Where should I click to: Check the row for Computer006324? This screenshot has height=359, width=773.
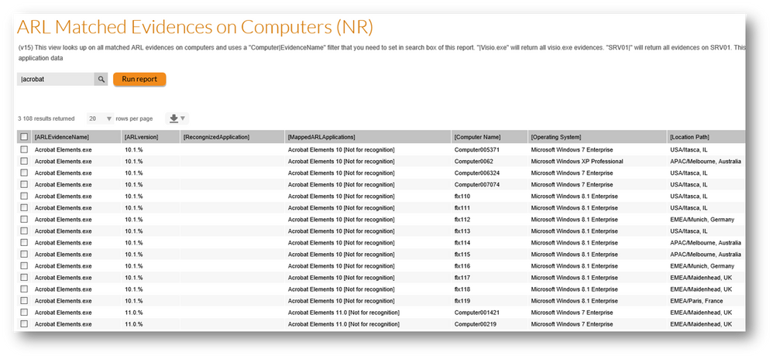coord(24,173)
